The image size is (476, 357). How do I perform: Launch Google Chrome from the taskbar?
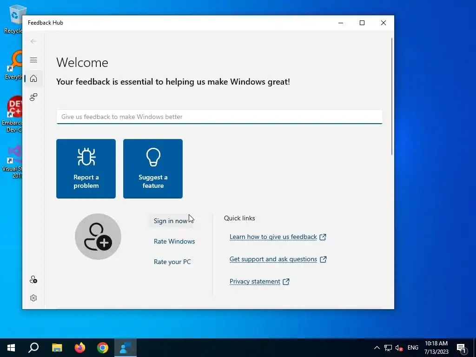point(103,348)
